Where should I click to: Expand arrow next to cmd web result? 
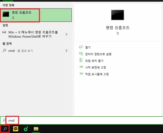tap(67, 51)
